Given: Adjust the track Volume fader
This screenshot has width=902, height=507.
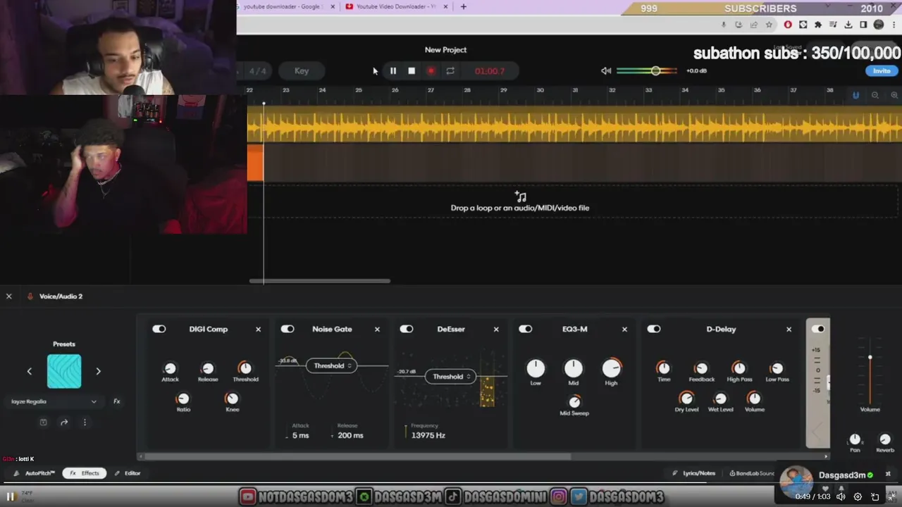Looking at the screenshot, I should 870,358.
